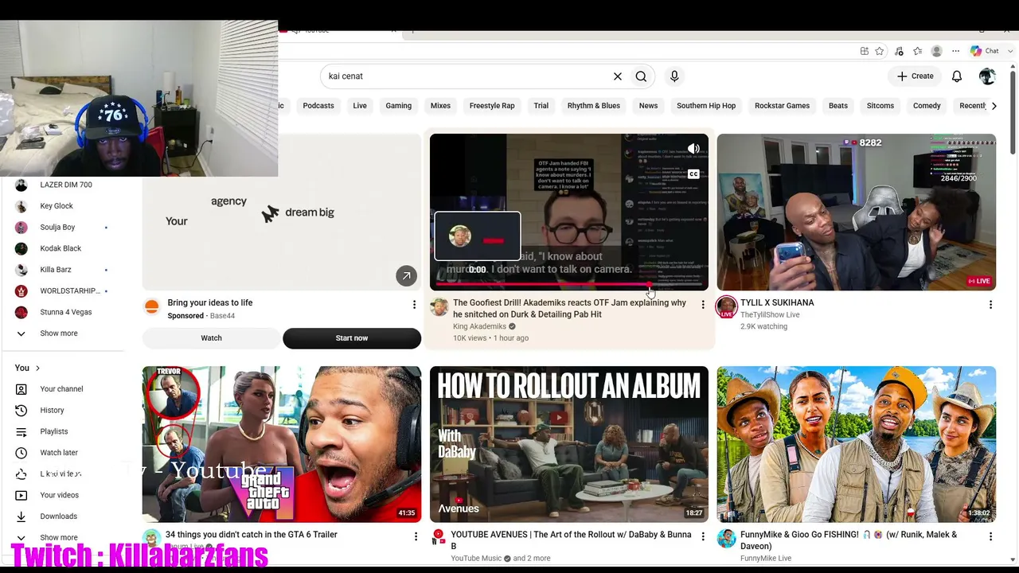The image size is (1019, 573).
Task: Add this page to favorites with the star icon
Action: coord(880,51)
